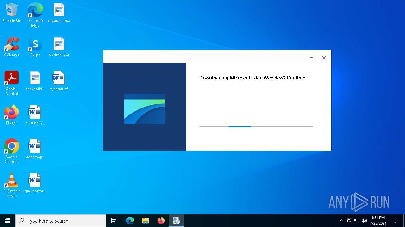Open the 1:51 PM clock and calendar
The height and width of the screenshot is (227, 405).
(378, 221)
